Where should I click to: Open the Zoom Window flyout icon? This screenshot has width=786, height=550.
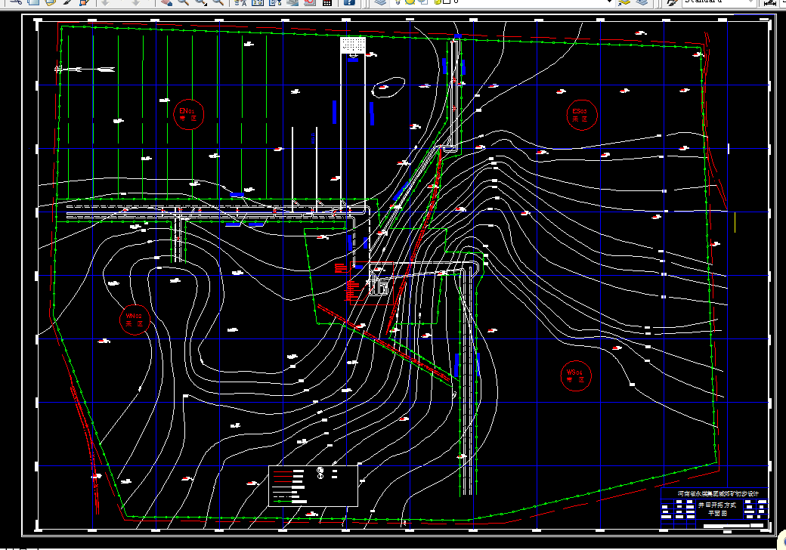(200, 2)
